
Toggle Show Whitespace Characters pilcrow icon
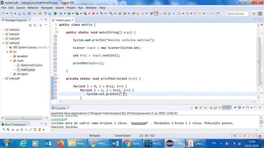[x=174, y=14]
